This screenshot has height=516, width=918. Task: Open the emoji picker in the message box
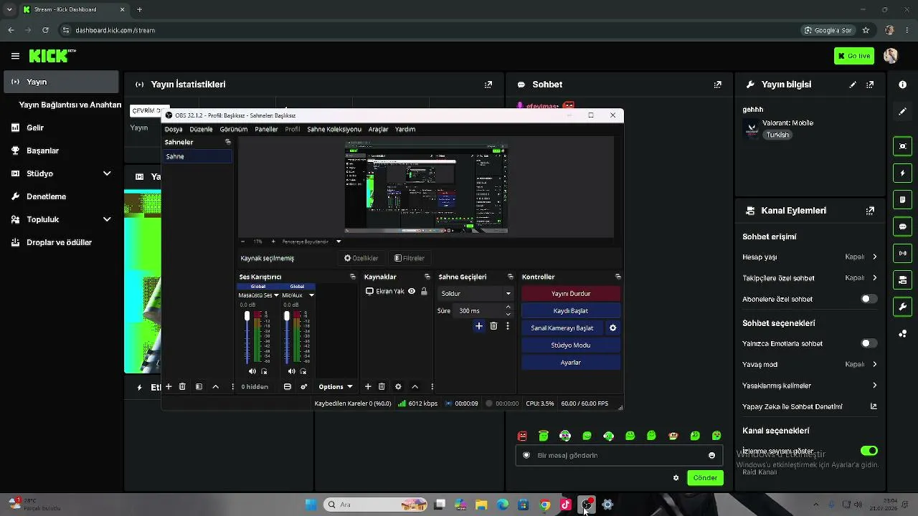(x=711, y=455)
